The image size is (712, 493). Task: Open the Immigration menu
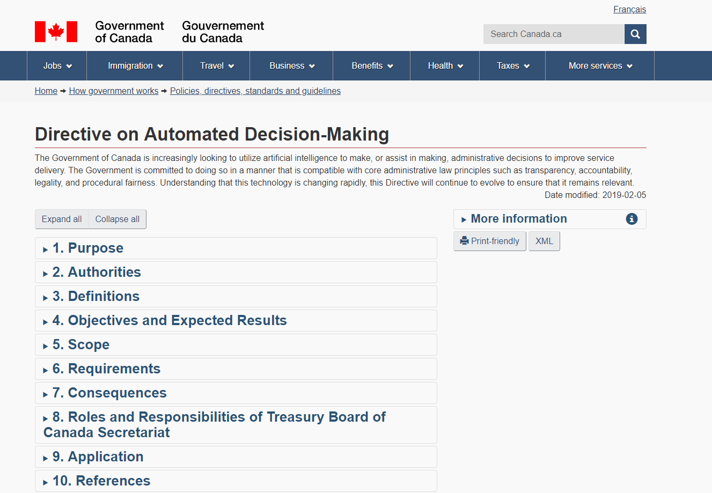[x=135, y=65]
